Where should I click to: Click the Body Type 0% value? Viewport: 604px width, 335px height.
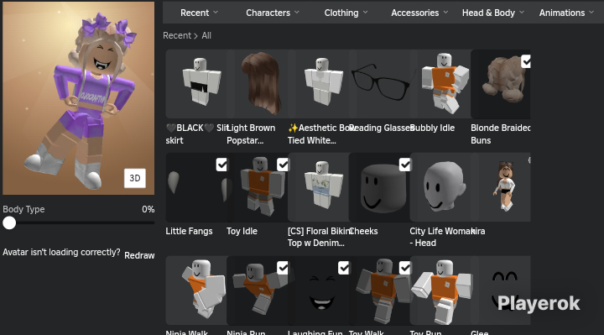(148, 209)
